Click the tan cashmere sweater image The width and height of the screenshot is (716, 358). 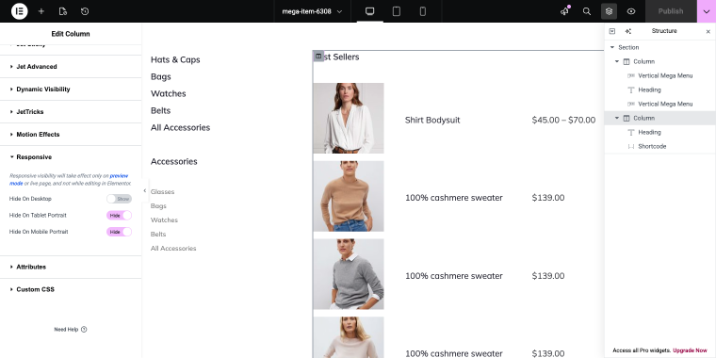coord(349,196)
